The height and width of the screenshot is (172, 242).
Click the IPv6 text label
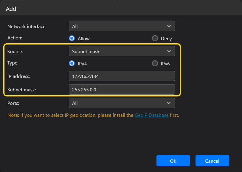click(165, 64)
